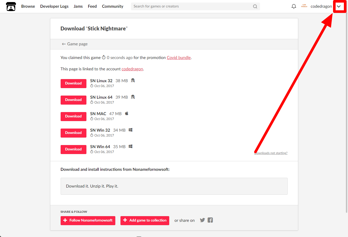Click the Apple icon next to SN MAC
The image size is (348, 237).
[127, 113]
